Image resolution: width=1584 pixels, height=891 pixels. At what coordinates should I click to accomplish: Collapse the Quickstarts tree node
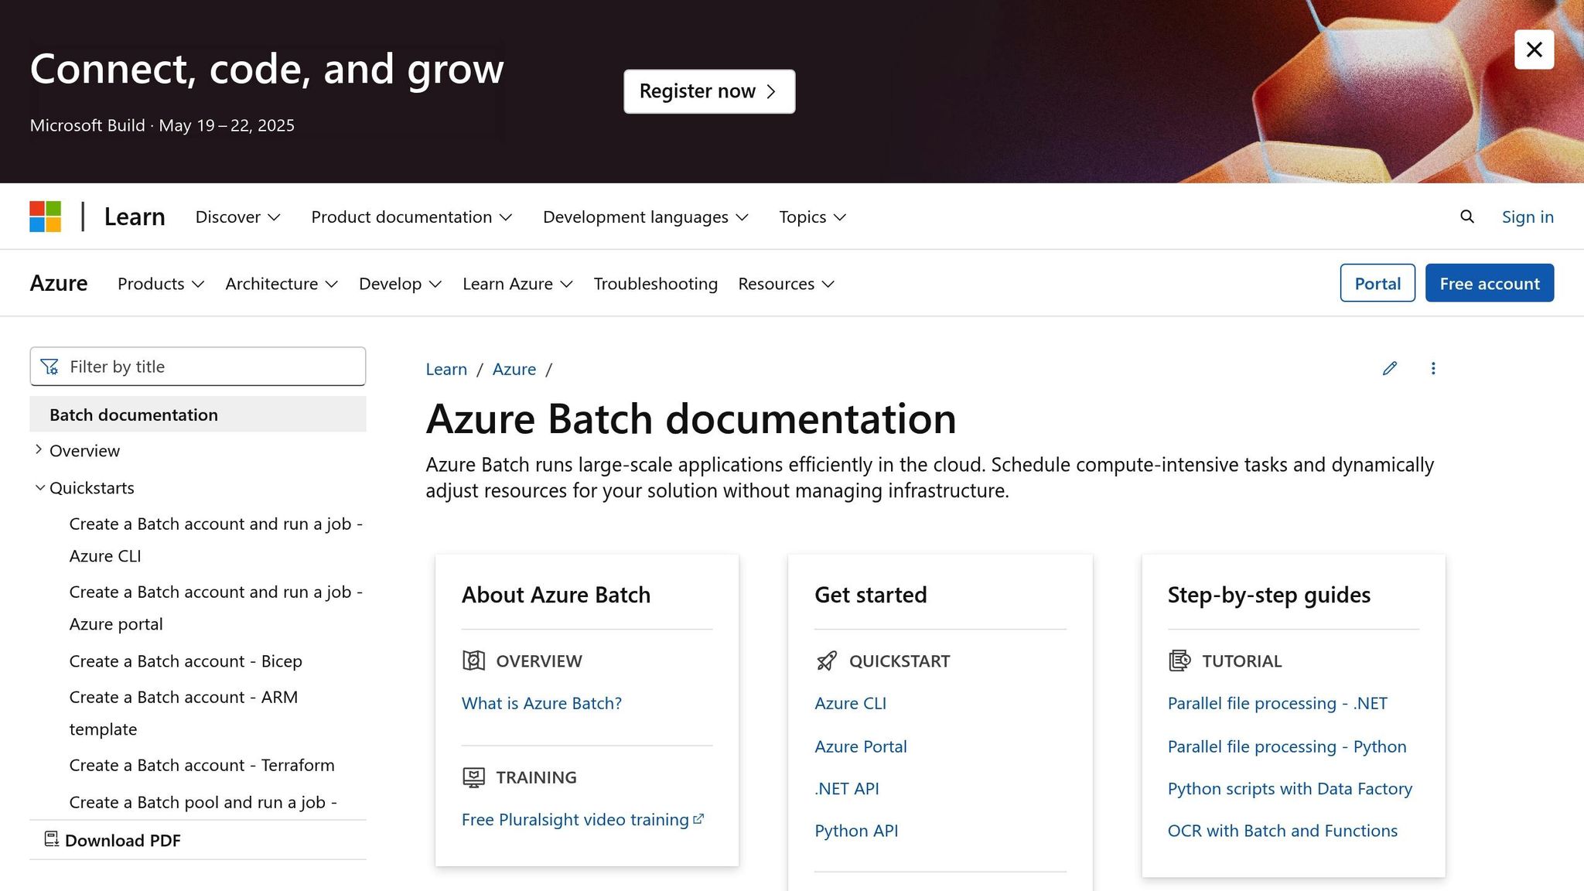(x=39, y=487)
